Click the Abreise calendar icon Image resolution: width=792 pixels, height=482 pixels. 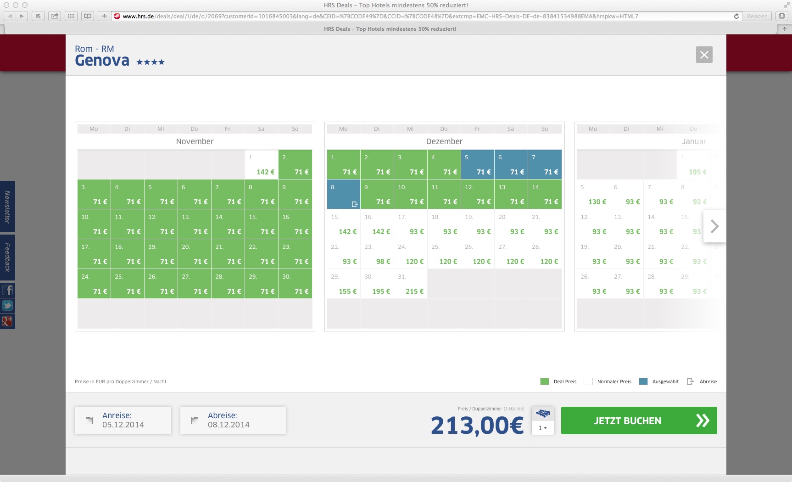(195, 420)
